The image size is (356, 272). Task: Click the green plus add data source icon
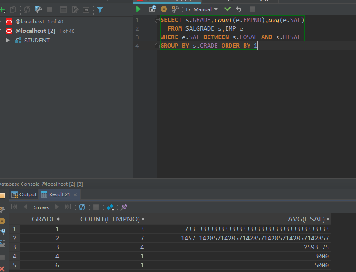3,9
